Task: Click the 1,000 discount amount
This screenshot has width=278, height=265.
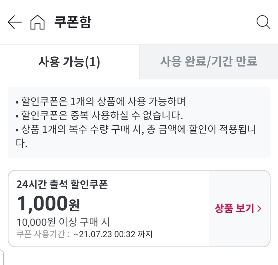Action: point(42,203)
